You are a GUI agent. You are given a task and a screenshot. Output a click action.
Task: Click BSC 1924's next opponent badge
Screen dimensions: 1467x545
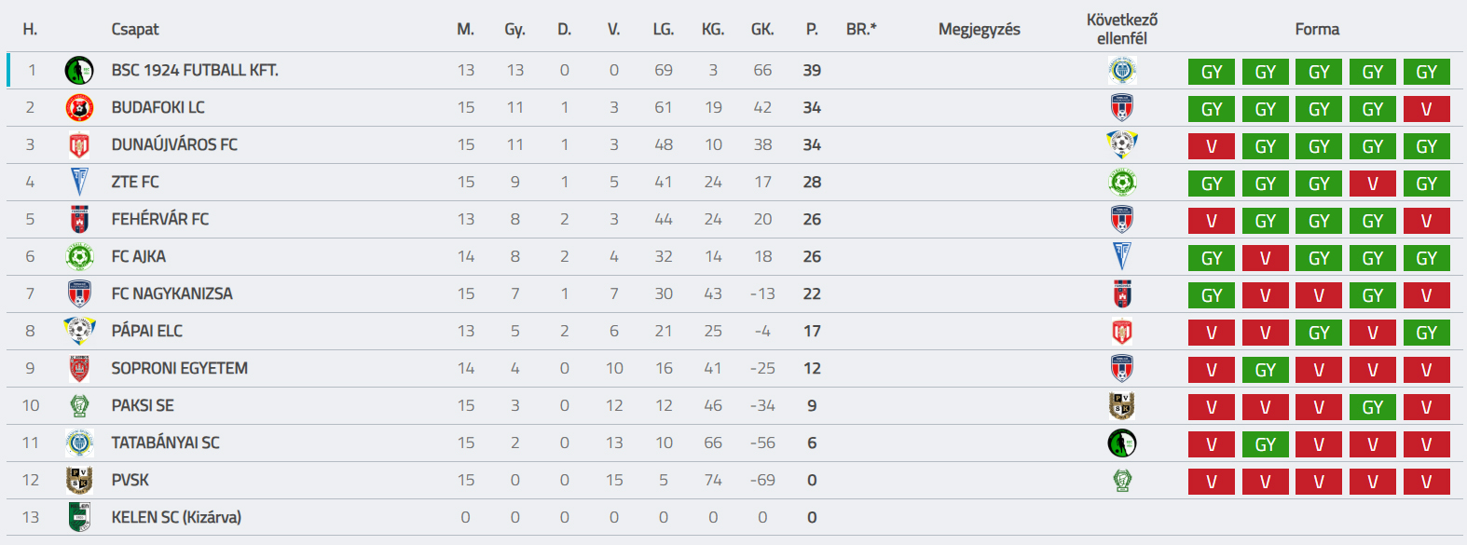(1123, 70)
